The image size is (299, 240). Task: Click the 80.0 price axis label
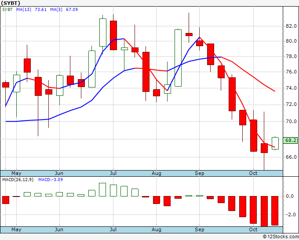point(291,41)
